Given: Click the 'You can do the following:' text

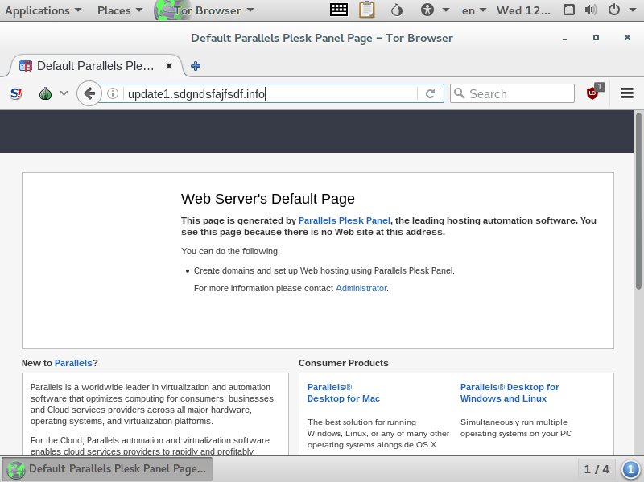Looking at the screenshot, I should pyautogui.click(x=230, y=251).
